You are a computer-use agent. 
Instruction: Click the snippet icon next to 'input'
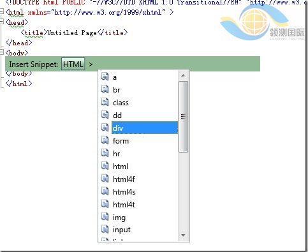point(105,230)
